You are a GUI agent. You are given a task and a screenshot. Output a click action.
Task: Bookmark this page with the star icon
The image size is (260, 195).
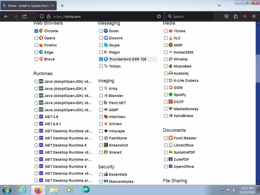[x=159, y=17]
